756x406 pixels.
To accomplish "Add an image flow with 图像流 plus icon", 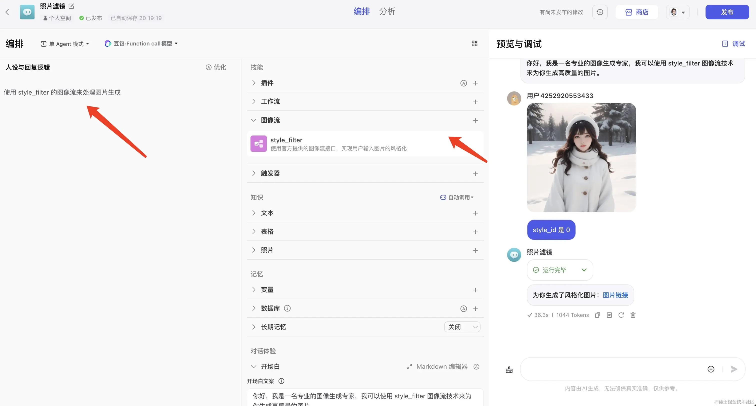I will 475,120.
